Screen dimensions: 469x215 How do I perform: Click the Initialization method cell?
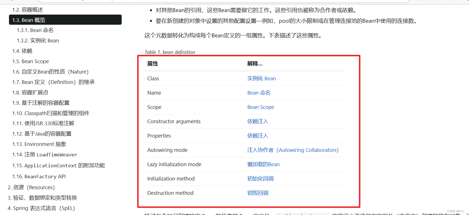171,179
